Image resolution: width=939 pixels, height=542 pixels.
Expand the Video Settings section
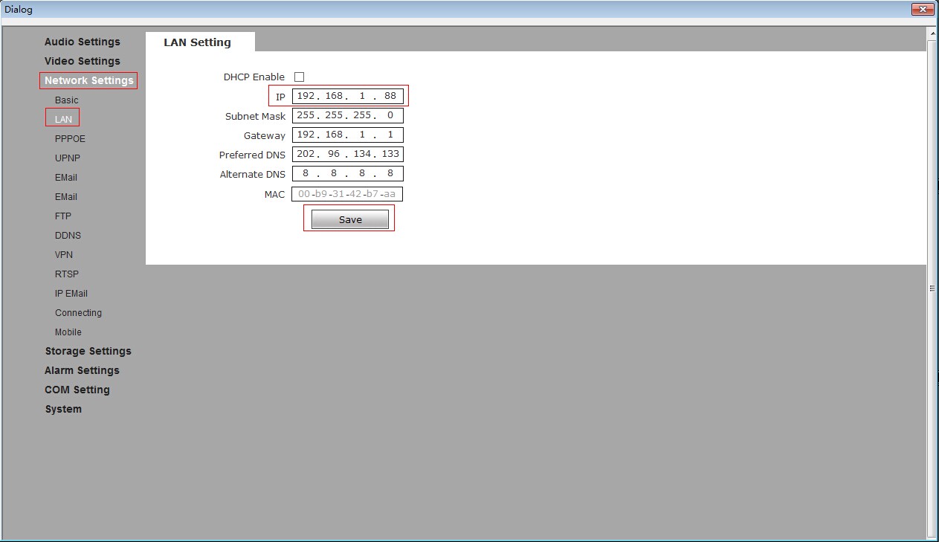[x=82, y=61]
